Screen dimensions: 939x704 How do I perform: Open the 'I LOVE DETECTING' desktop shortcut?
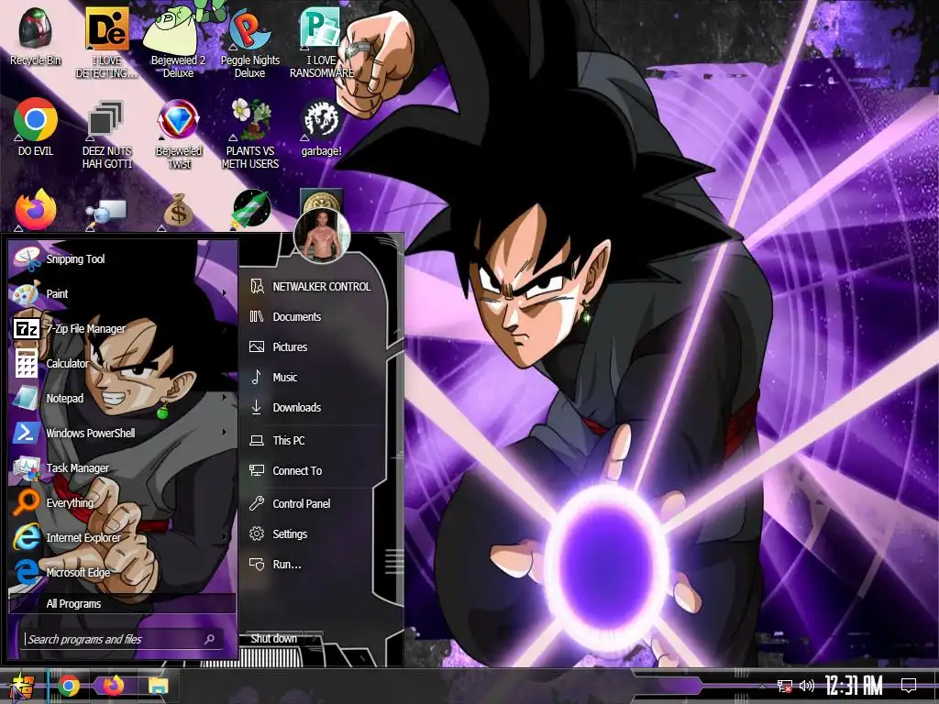click(x=106, y=42)
